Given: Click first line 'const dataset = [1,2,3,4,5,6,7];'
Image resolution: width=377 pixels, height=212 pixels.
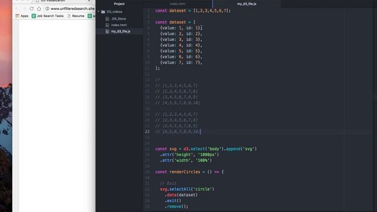Looking at the screenshot, I should pos(193,11).
